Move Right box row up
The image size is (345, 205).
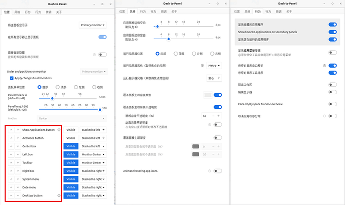(11, 171)
